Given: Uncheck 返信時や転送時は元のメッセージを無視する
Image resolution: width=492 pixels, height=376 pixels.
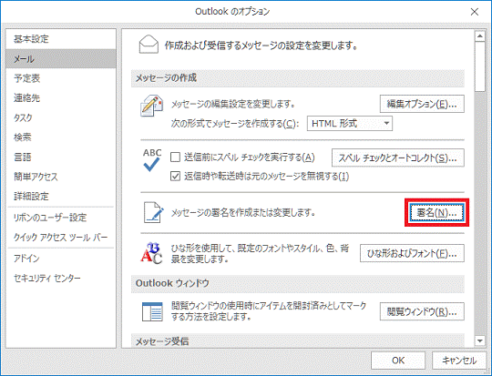Looking at the screenshot, I should click(175, 177).
